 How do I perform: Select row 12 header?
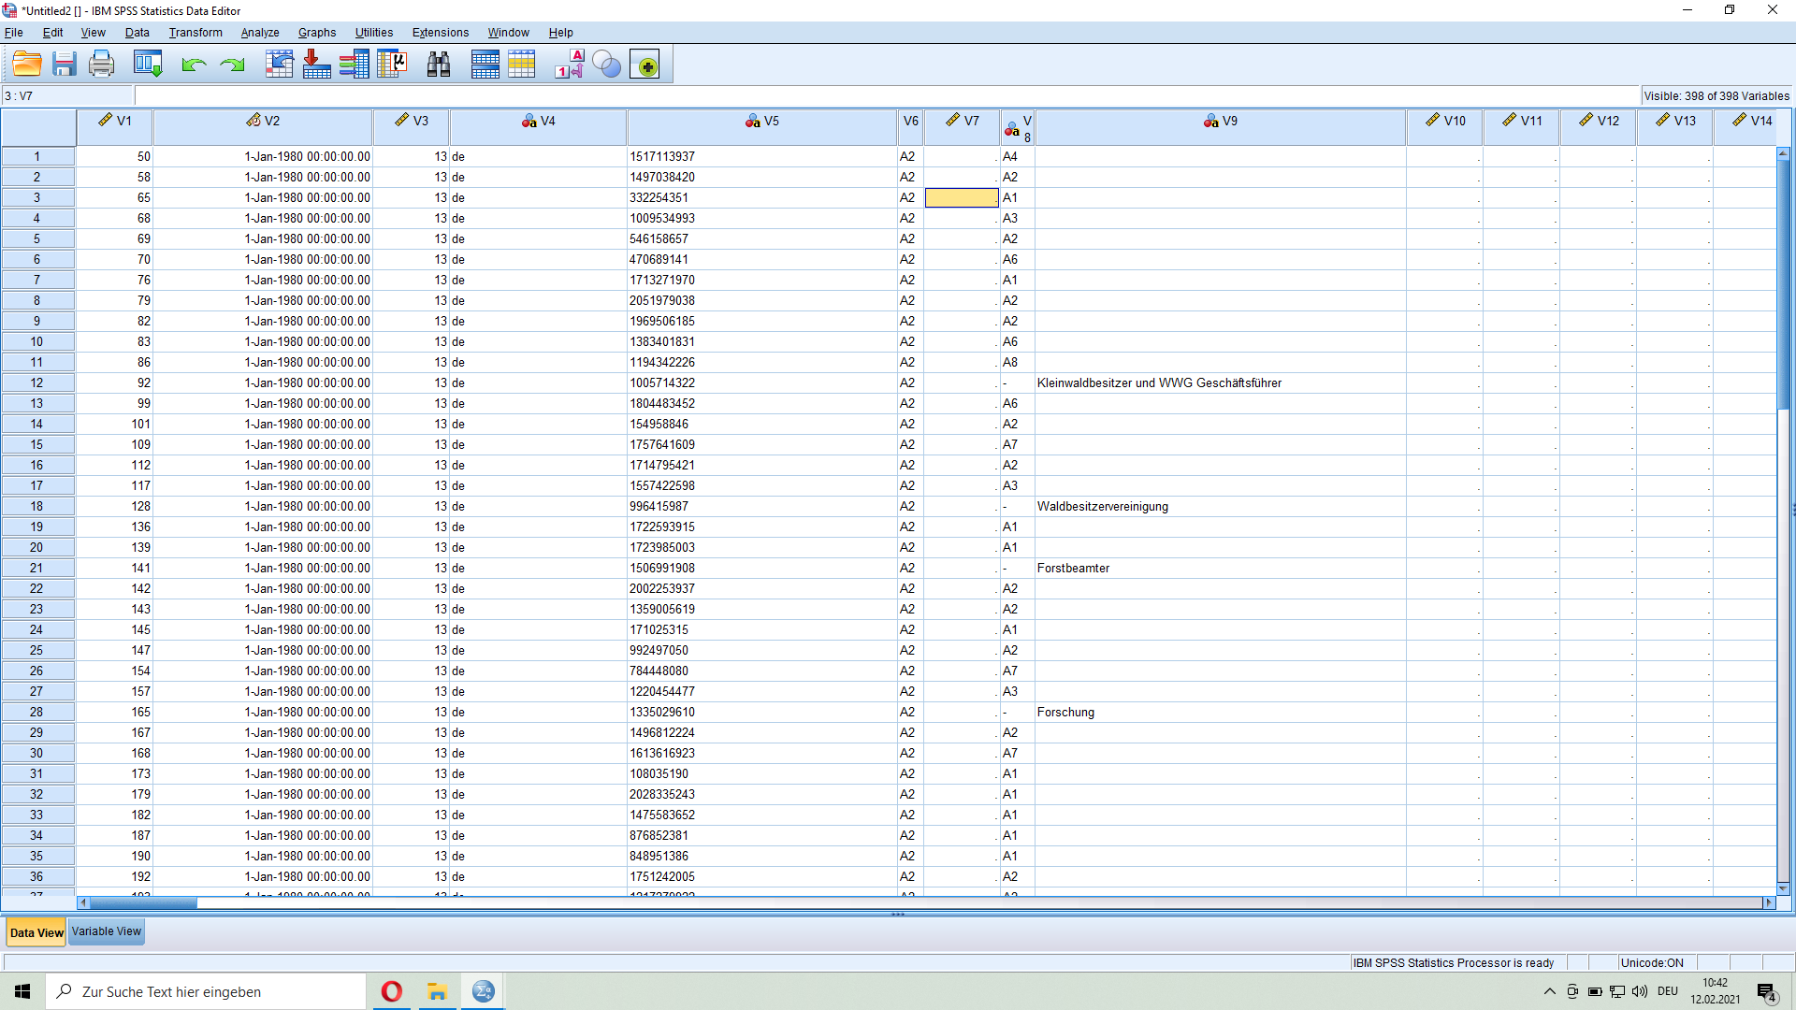tap(37, 382)
